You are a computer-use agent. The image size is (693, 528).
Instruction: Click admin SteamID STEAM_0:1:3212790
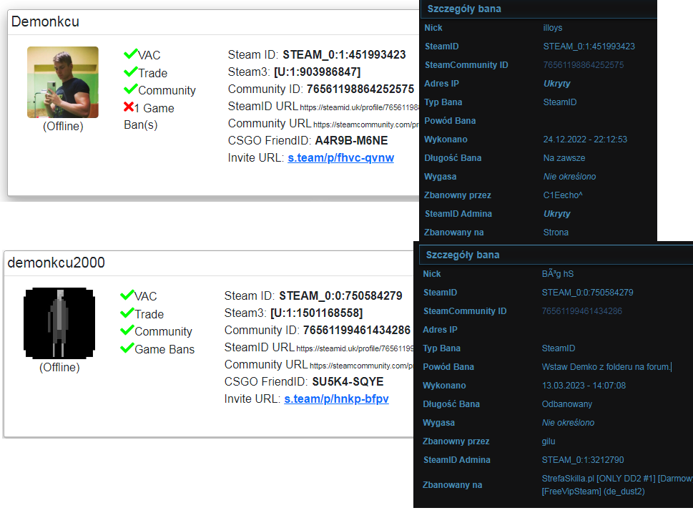click(x=583, y=460)
